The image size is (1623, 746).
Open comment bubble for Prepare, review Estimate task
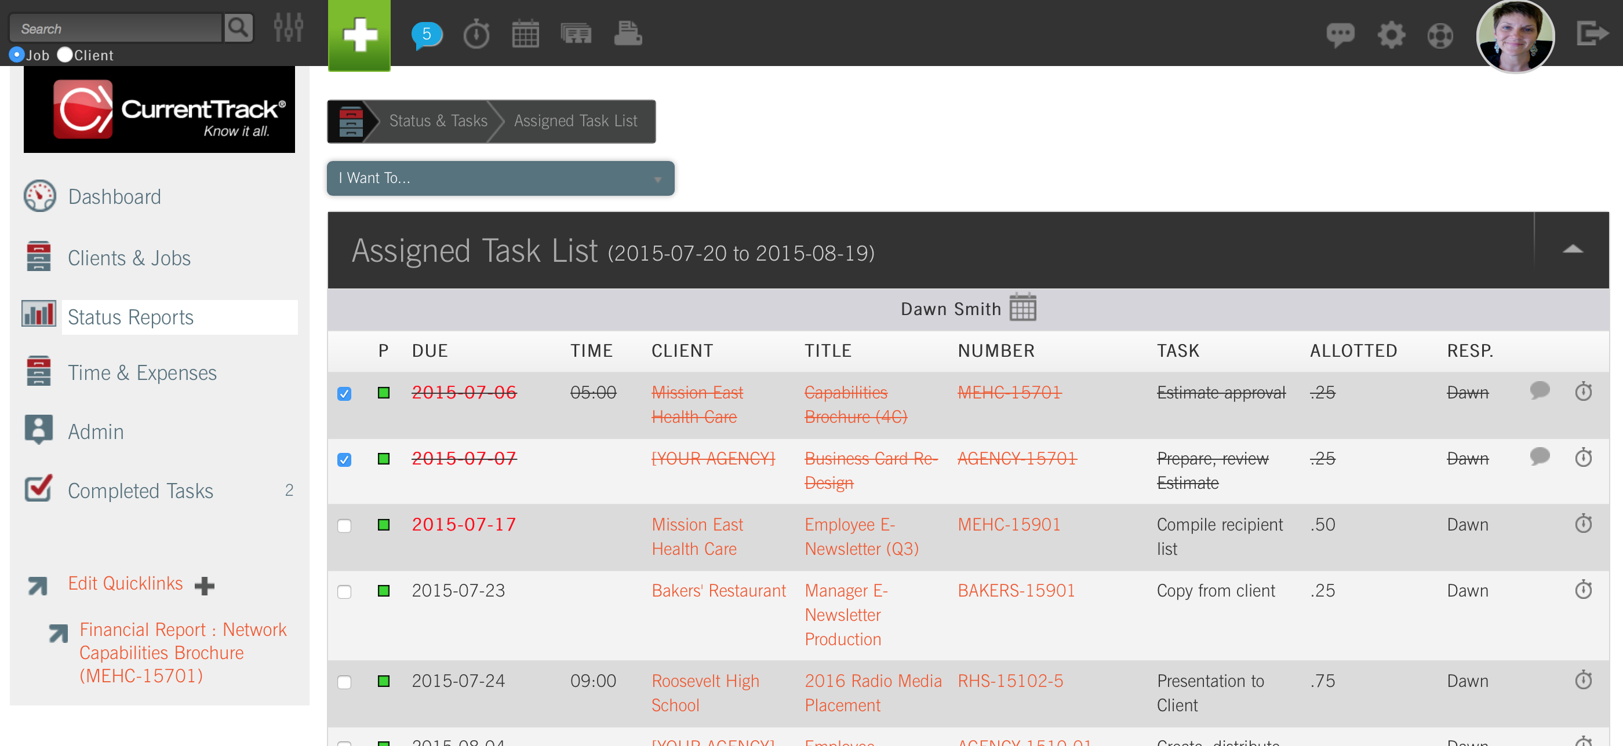point(1539,456)
